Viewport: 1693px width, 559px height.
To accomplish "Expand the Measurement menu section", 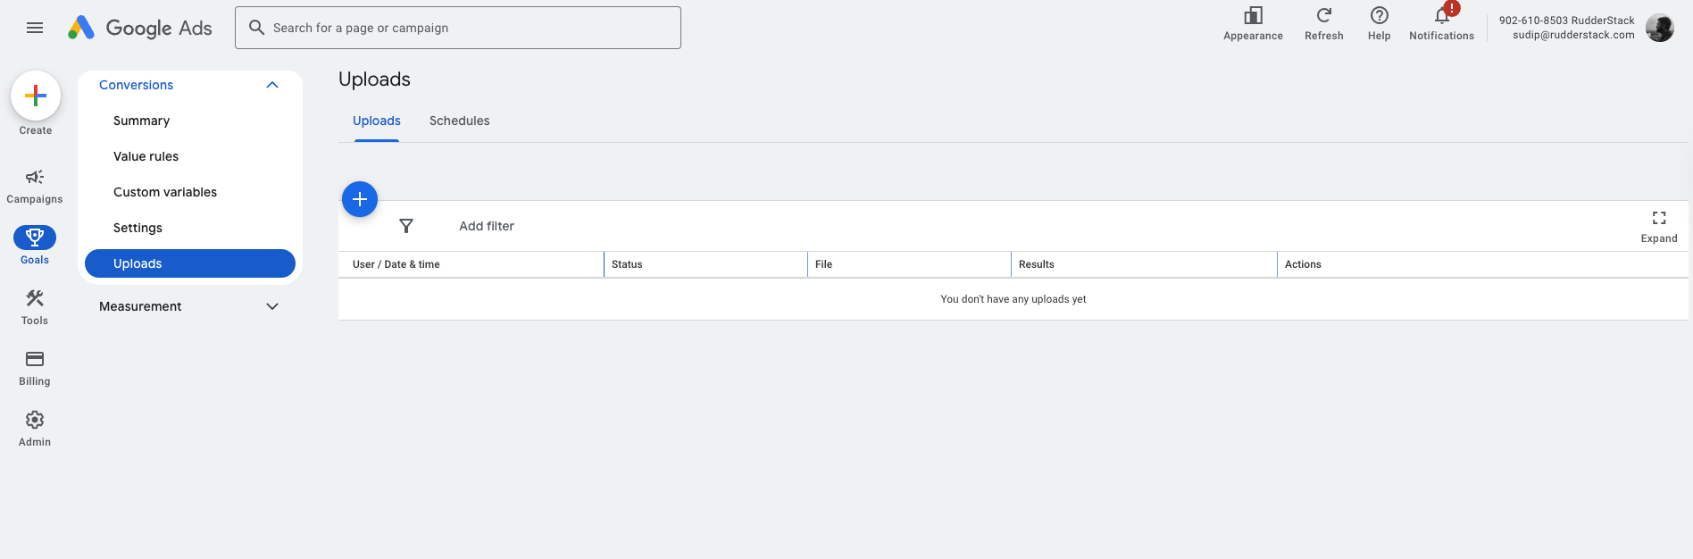I will click(272, 306).
